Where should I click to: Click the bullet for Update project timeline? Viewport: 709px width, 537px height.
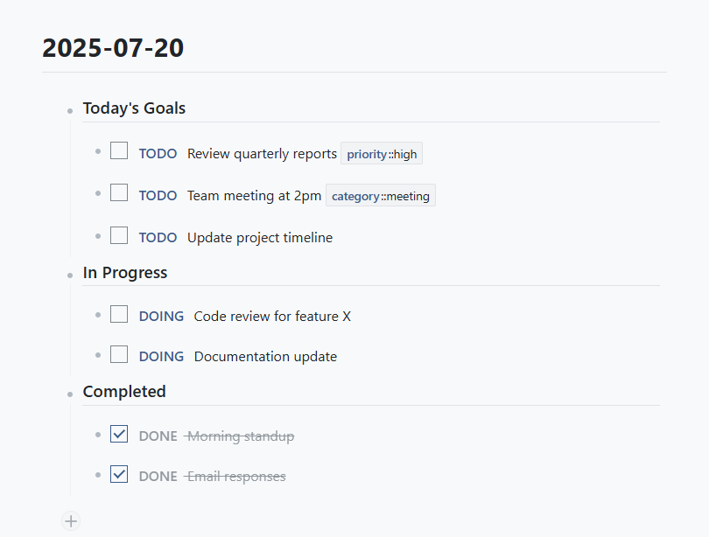click(x=97, y=236)
